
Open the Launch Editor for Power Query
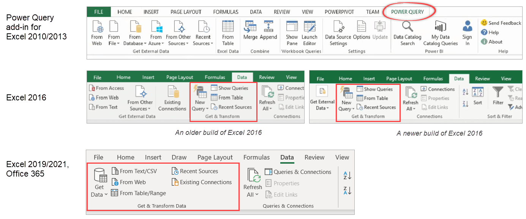(x=310, y=33)
